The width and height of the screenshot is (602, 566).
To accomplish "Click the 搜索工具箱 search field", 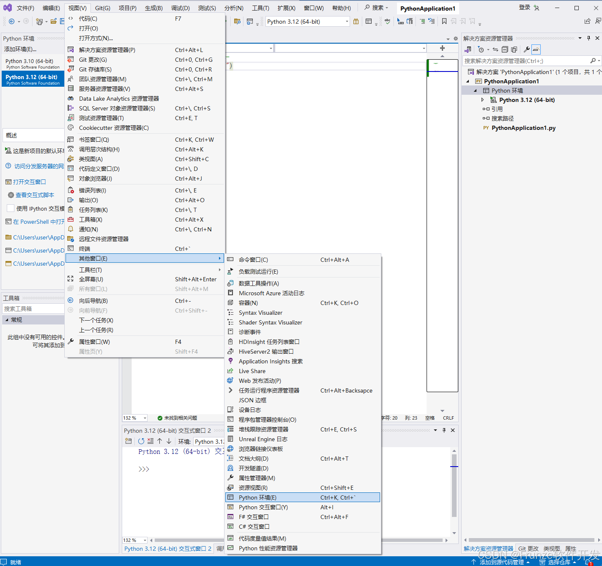I will pos(33,309).
